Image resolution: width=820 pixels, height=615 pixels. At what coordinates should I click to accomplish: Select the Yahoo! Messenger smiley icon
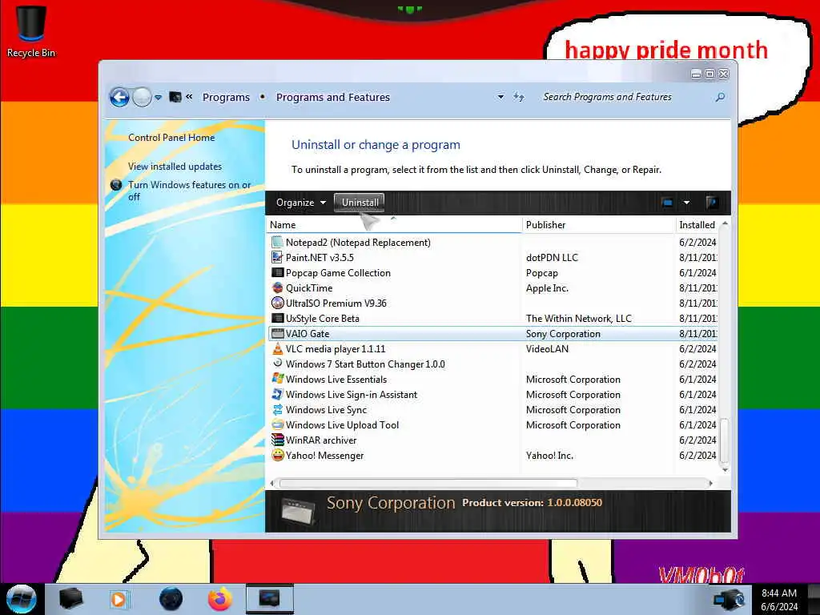[x=277, y=455]
